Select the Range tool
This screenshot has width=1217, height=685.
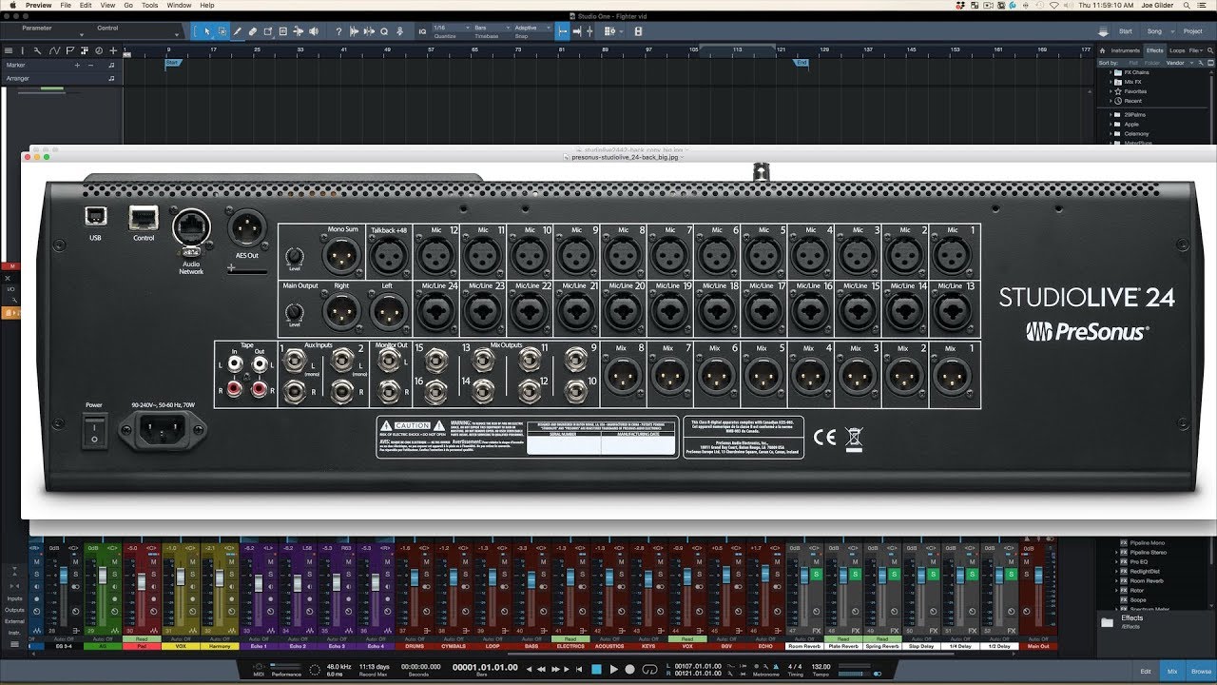point(222,31)
